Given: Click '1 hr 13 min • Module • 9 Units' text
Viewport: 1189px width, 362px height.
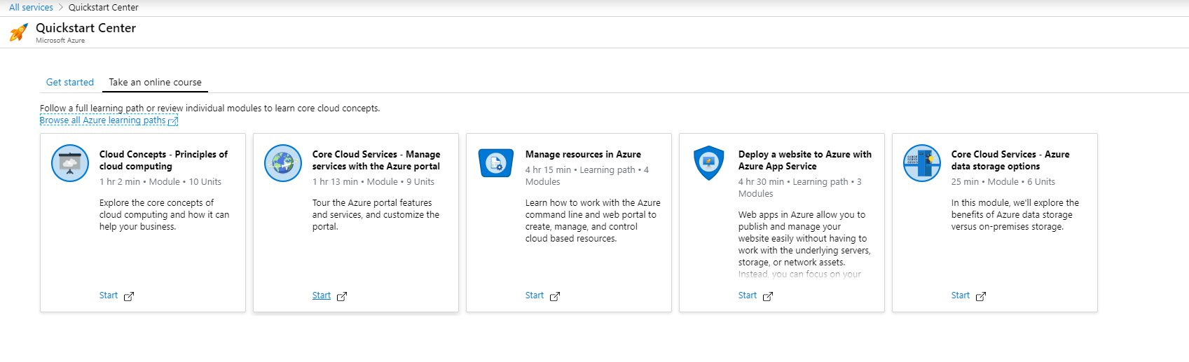Looking at the screenshot, I should 373,182.
